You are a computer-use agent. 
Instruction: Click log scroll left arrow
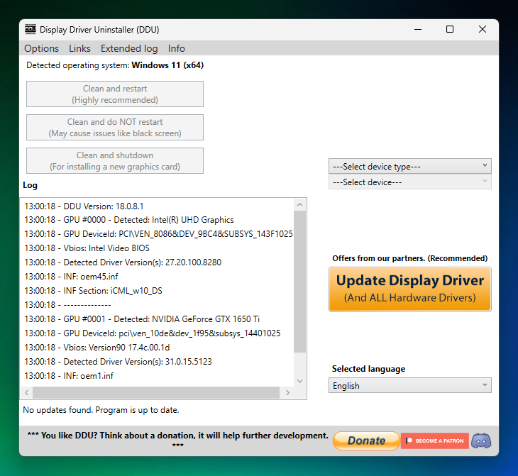point(27,392)
